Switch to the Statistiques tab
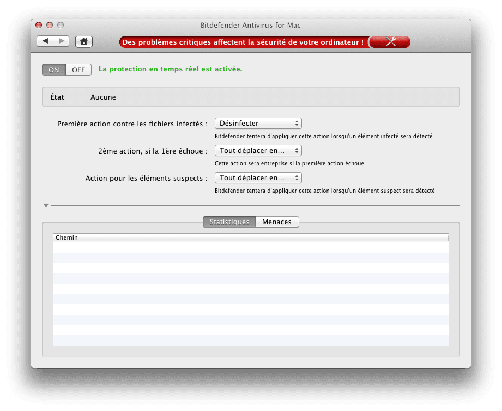This screenshot has height=411, width=502. [x=229, y=222]
